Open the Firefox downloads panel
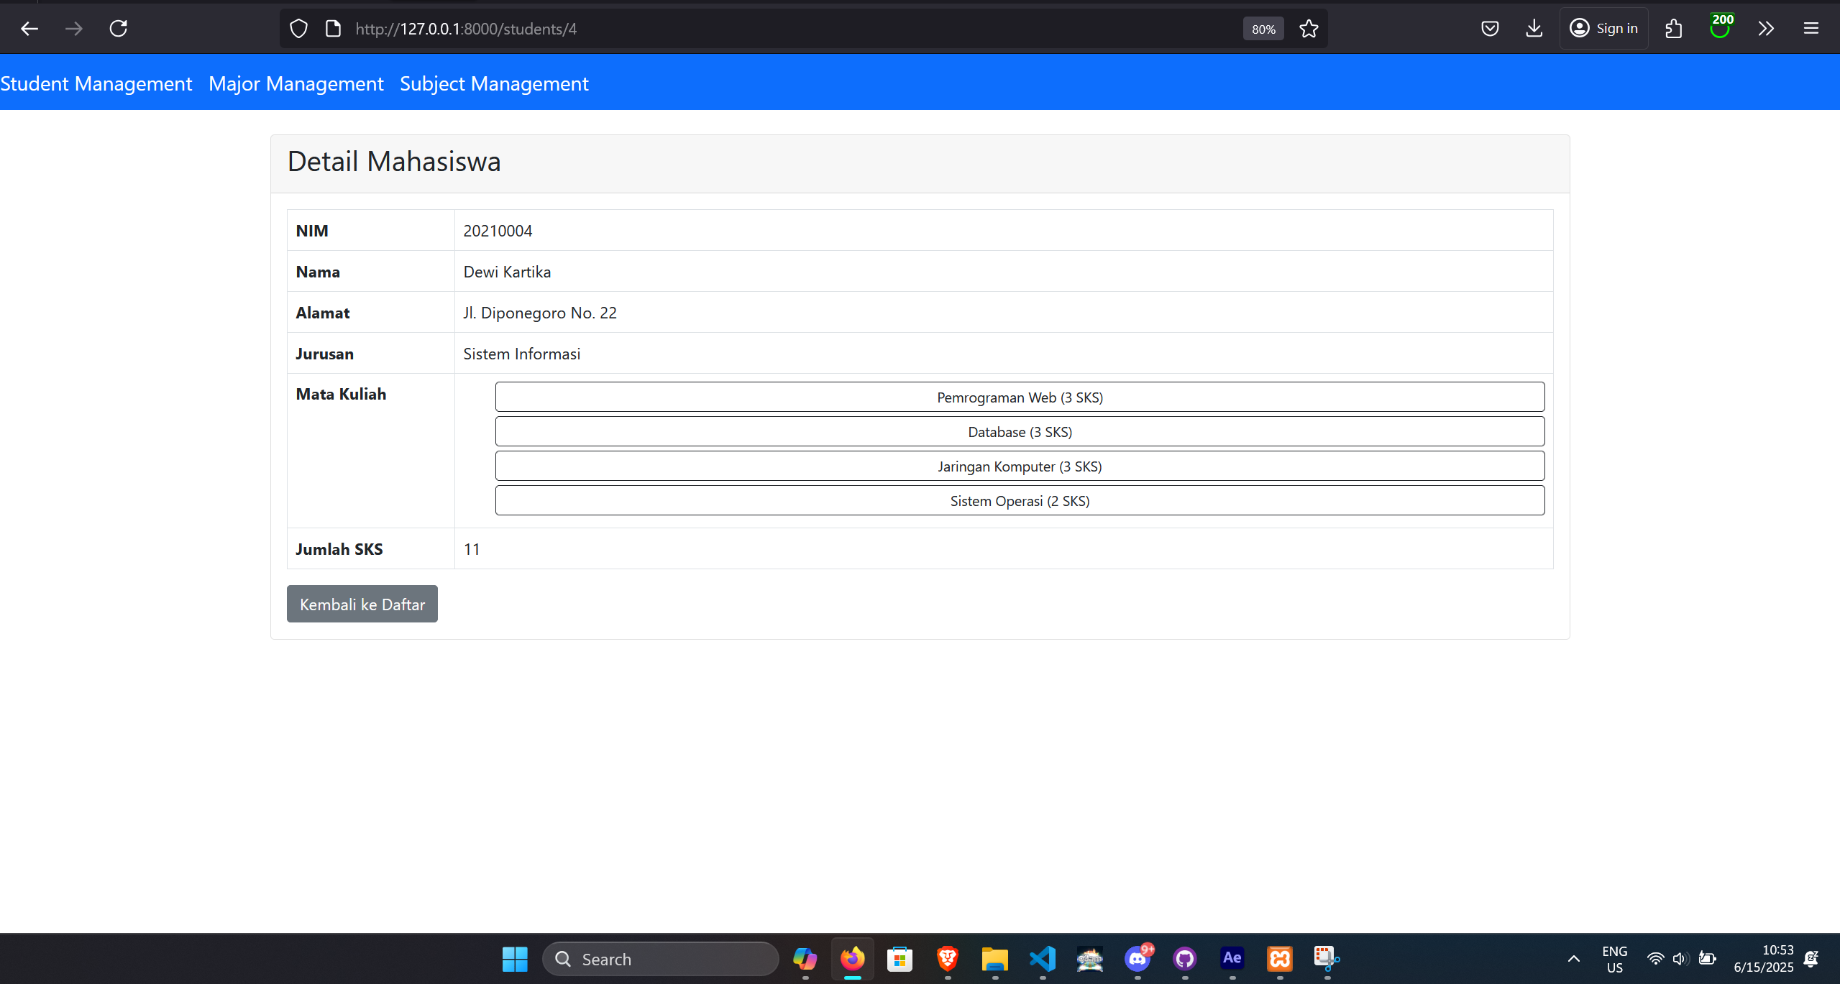The height and width of the screenshot is (984, 1840). click(x=1534, y=29)
